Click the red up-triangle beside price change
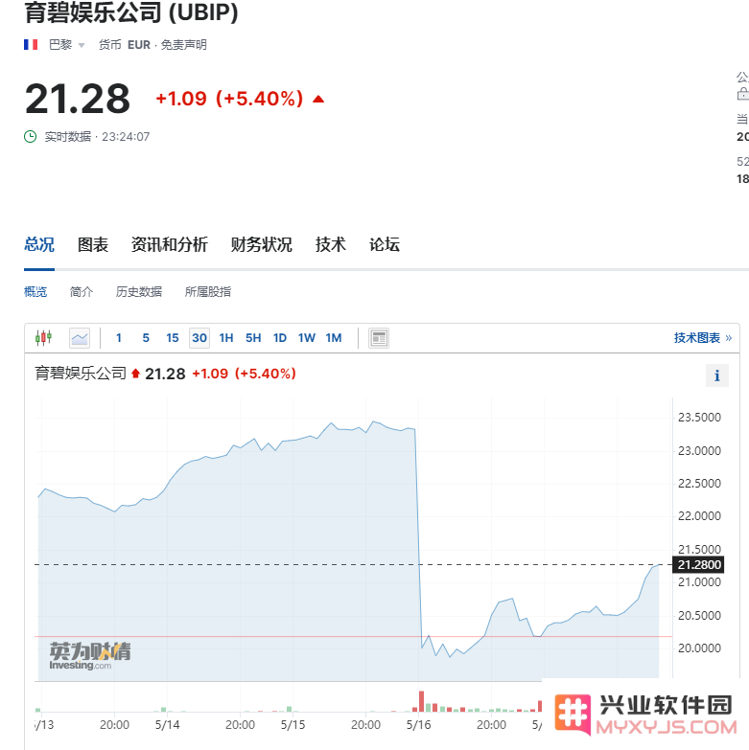 pos(318,99)
